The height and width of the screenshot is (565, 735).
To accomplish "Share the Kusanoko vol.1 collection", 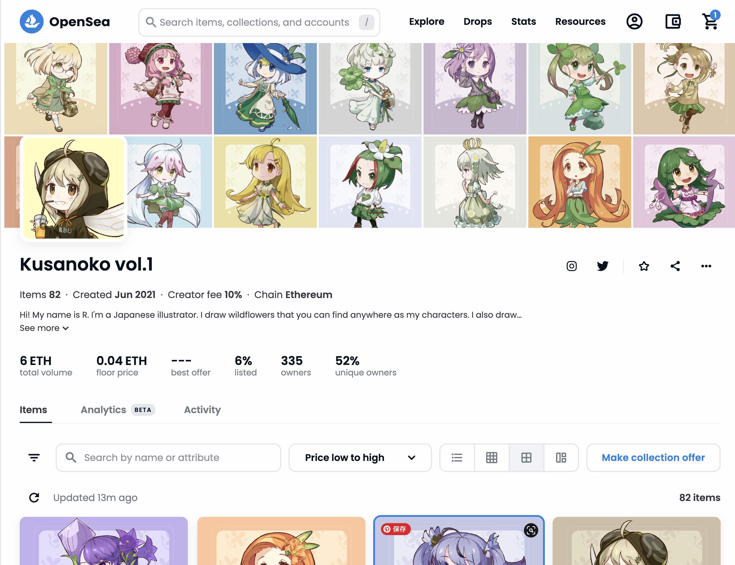I will tap(675, 266).
